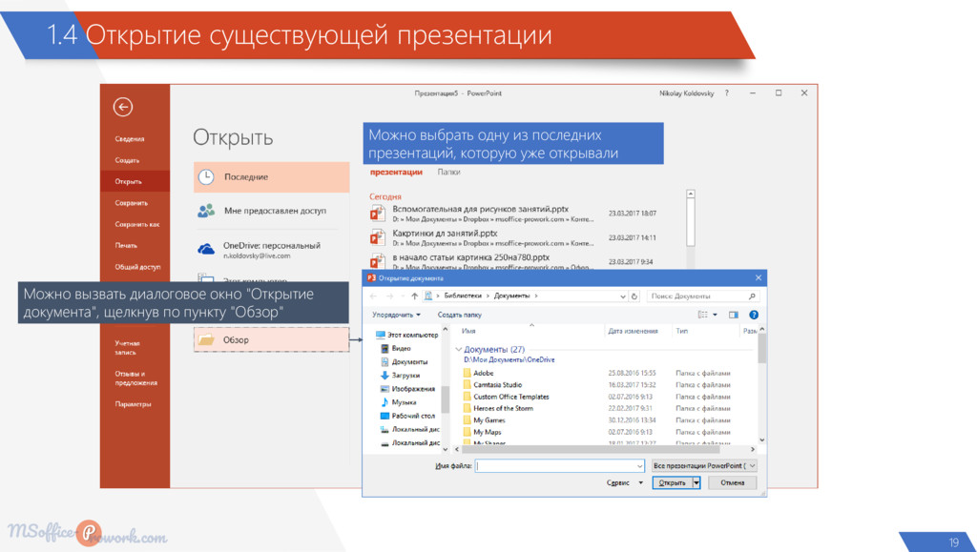Switch to the презентации tab

396,172
